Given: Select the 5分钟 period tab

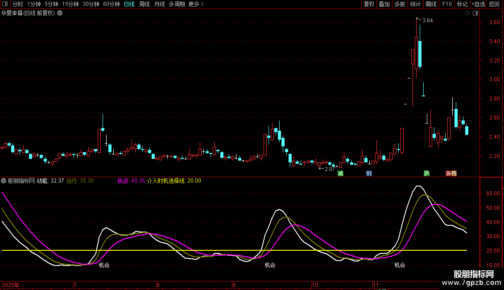Looking at the screenshot, I should (x=51, y=4).
